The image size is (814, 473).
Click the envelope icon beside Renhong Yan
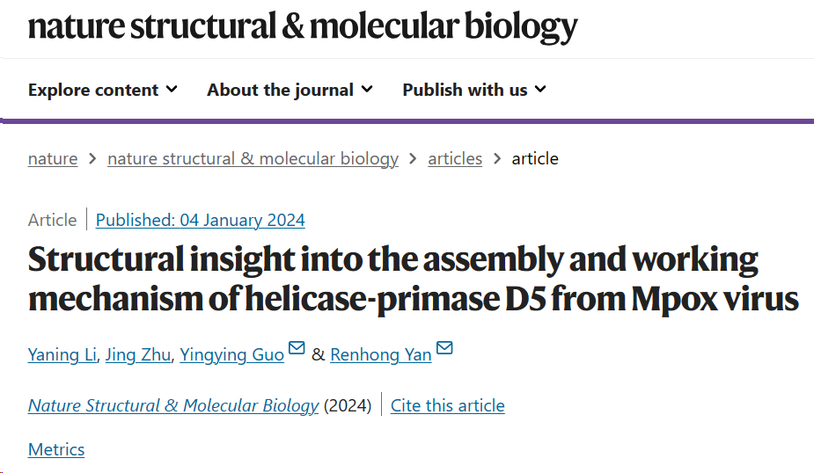[444, 350]
